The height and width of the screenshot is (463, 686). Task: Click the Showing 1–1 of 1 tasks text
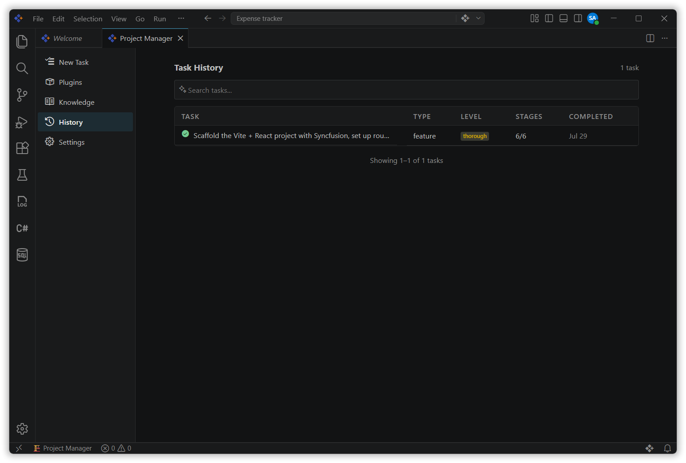(x=406, y=161)
